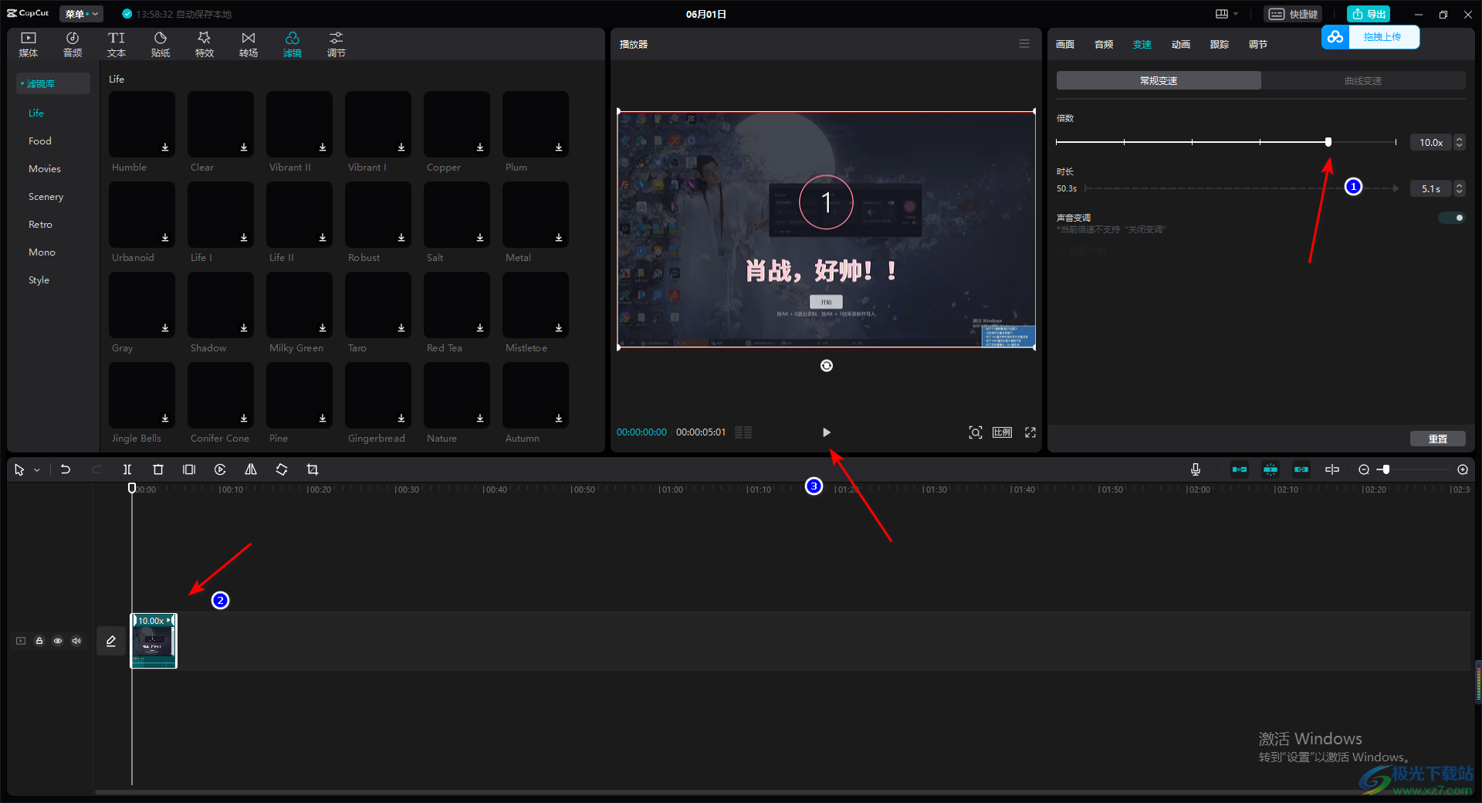Mute the video track audio

pyautogui.click(x=76, y=641)
